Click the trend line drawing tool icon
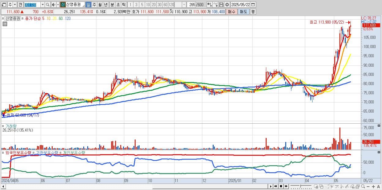The image size is (382, 190). click(x=337, y=186)
